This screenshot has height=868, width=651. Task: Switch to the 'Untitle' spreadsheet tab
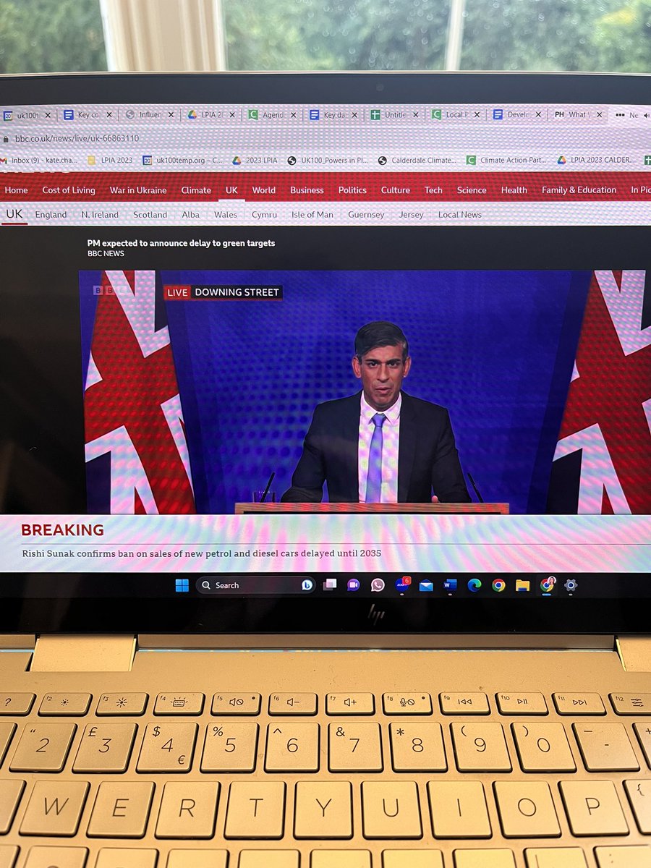pyautogui.click(x=393, y=114)
